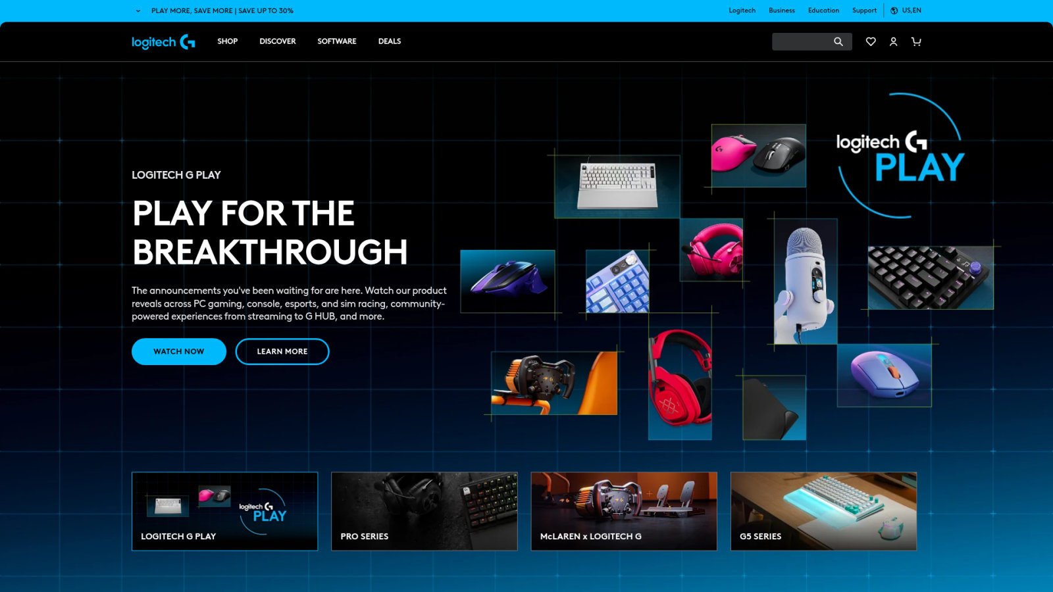This screenshot has width=1053, height=592.
Task: Click the black mouse pad tile
Action: click(x=774, y=407)
